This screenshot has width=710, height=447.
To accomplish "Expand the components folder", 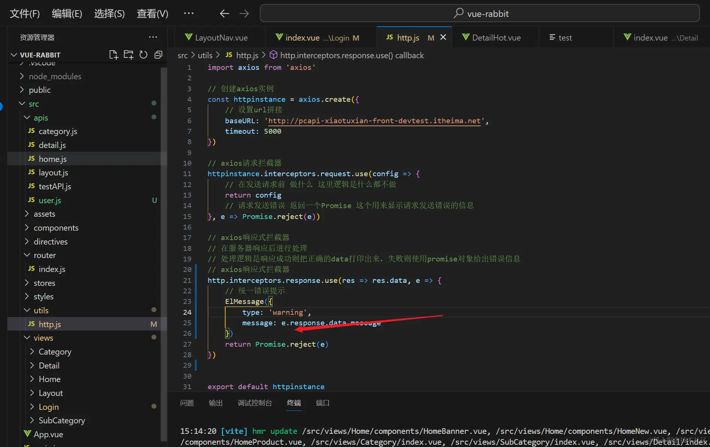I will tap(56, 228).
